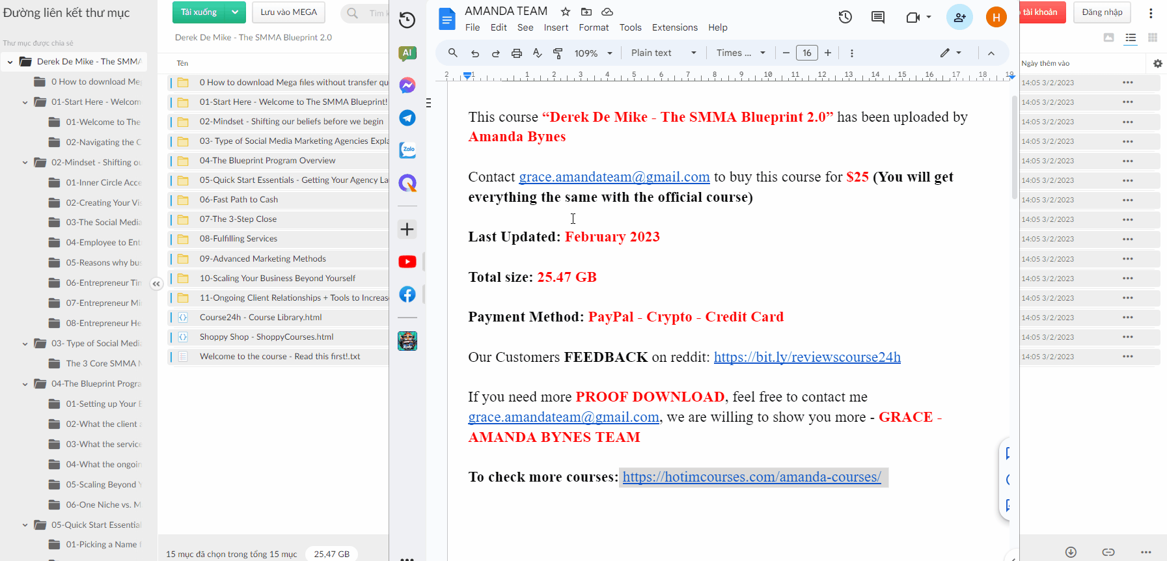The width and height of the screenshot is (1167, 561).
Task: Open Zalo in the browser sidebar
Action: click(407, 150)
